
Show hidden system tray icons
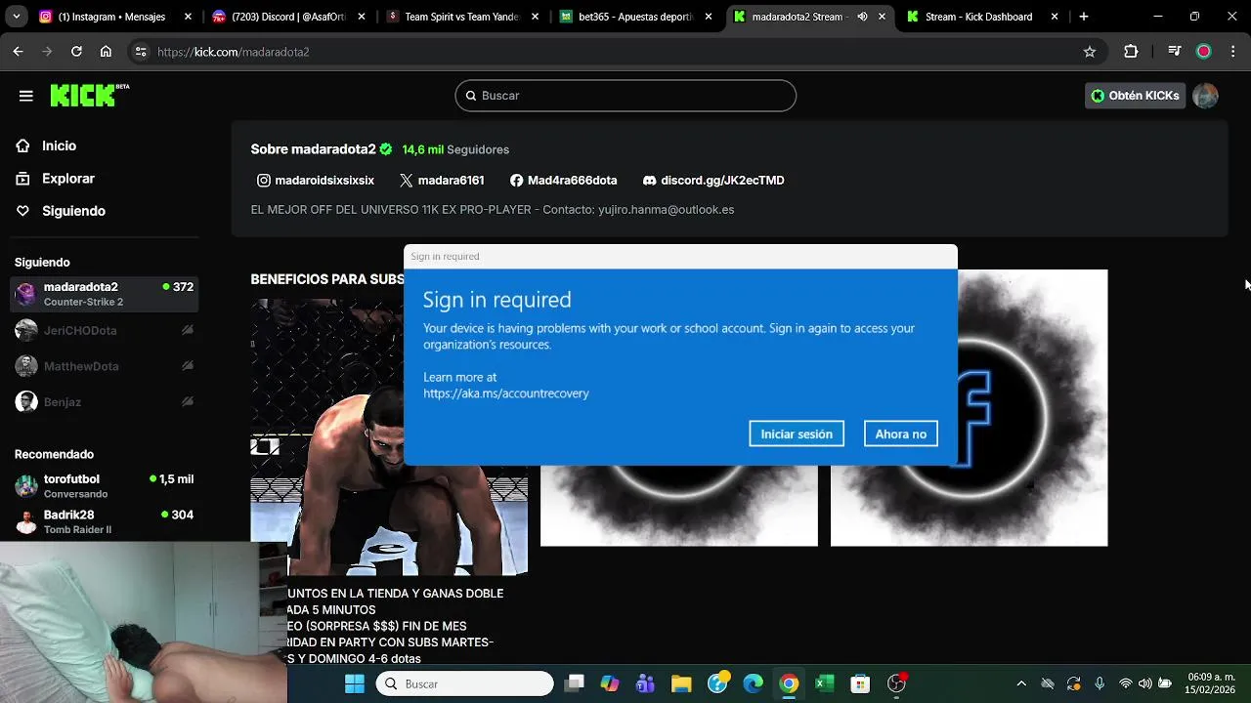(x=1021, y=683)
